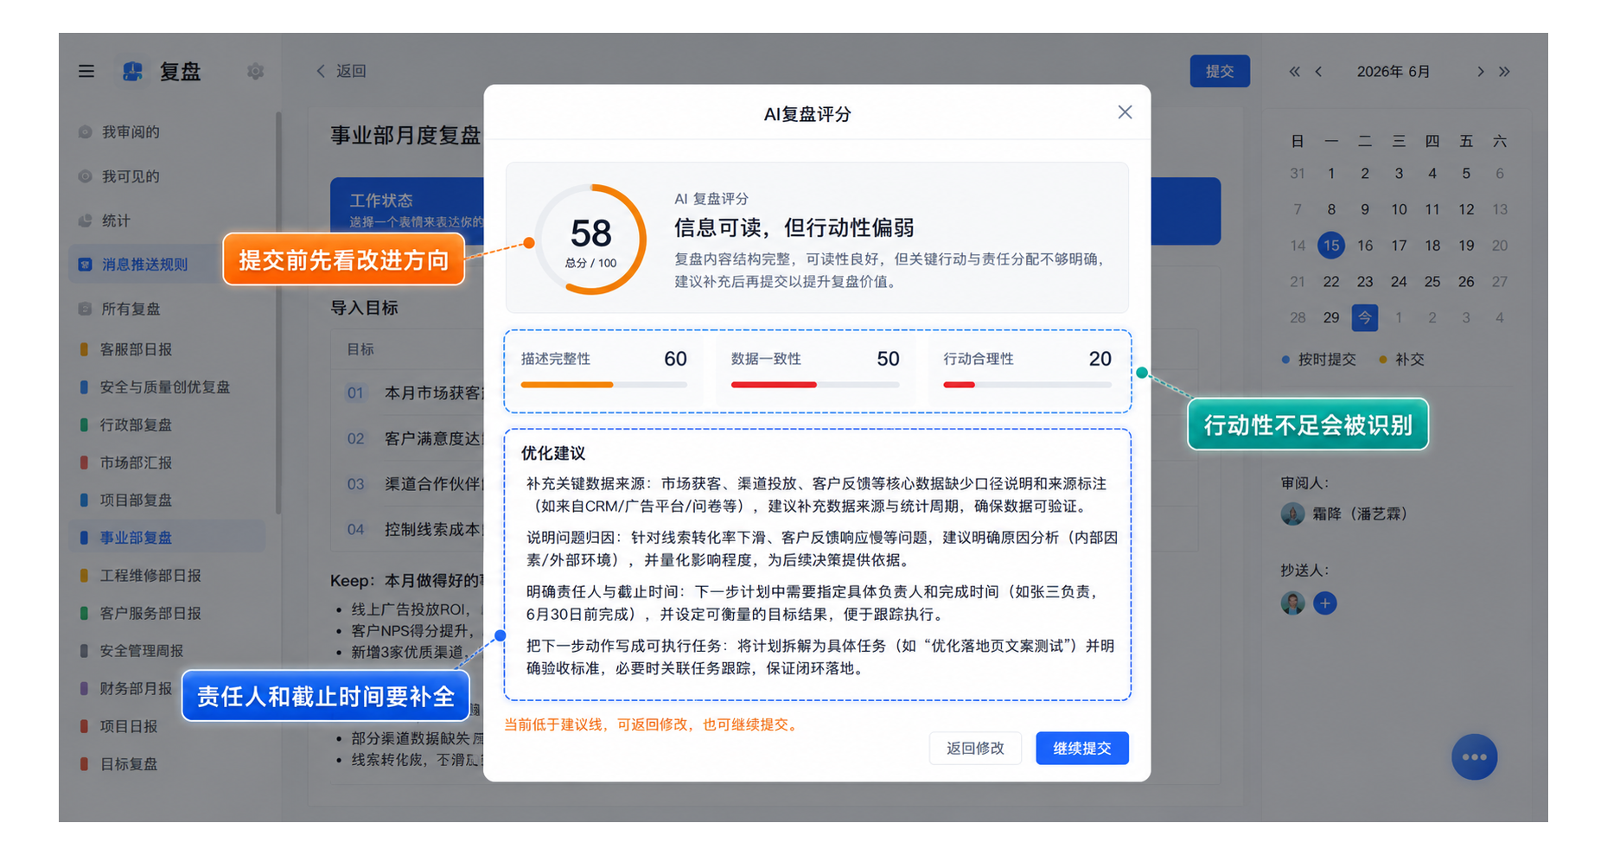The width and height of the screenshot is (1607, 855).
Task: Click the 信息可读，但行动性偏弱 headline
Action: click(794, 228)
